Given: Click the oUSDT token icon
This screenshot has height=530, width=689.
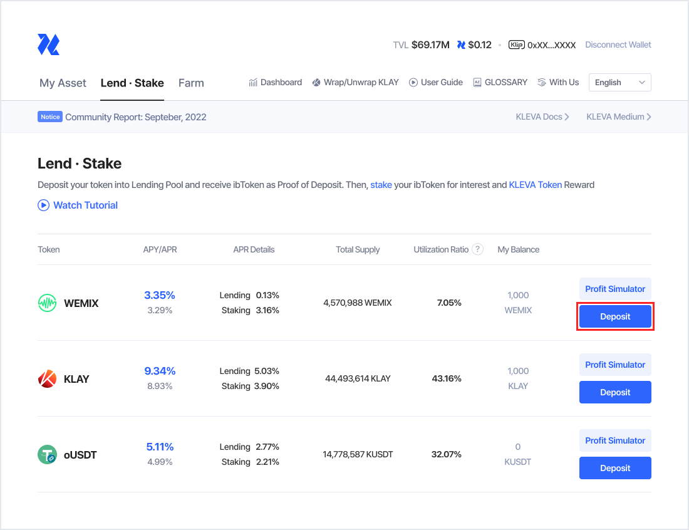Looking at the screenshot, I should point(48,455).
